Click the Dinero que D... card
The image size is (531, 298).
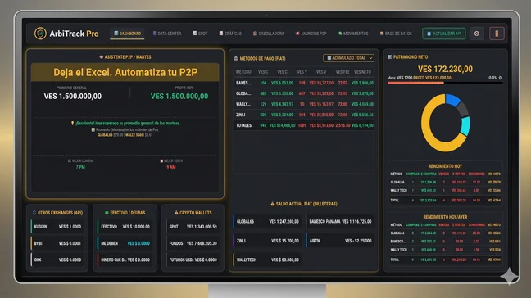click(125, 260)
